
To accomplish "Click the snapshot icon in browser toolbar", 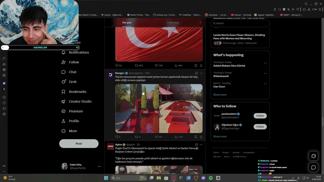I will click(x=279, y=9).
